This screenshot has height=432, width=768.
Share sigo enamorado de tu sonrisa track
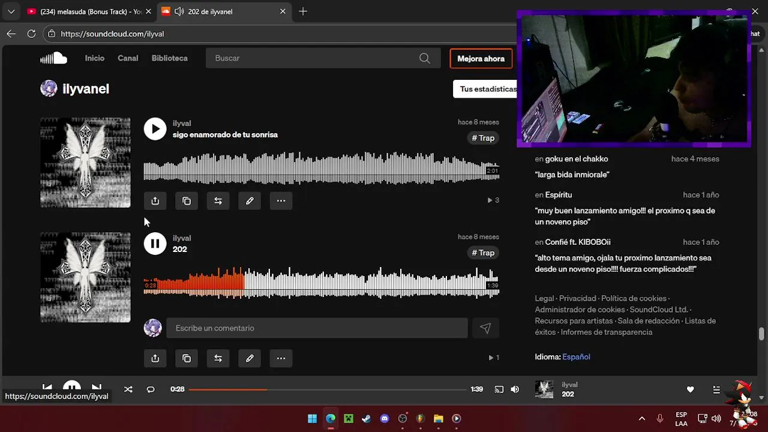click(x=155, y=201)
